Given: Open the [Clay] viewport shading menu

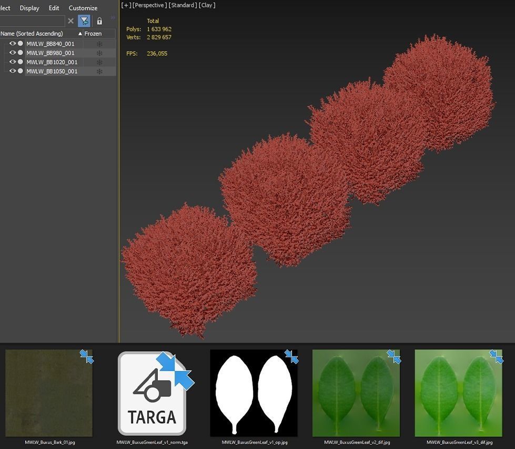Looking at the screenshot, I should click(207, 5).
